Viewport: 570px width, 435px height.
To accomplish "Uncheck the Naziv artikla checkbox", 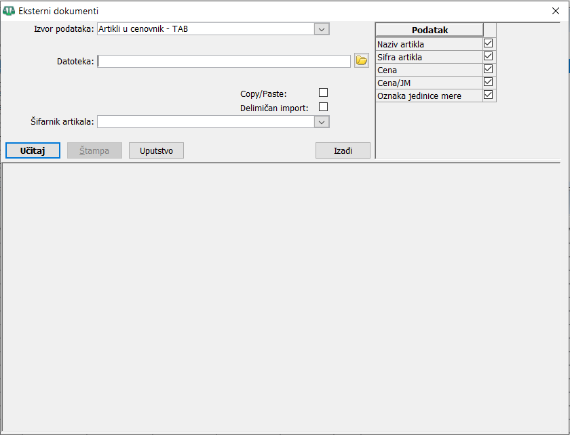I will [x=488, y=43].
